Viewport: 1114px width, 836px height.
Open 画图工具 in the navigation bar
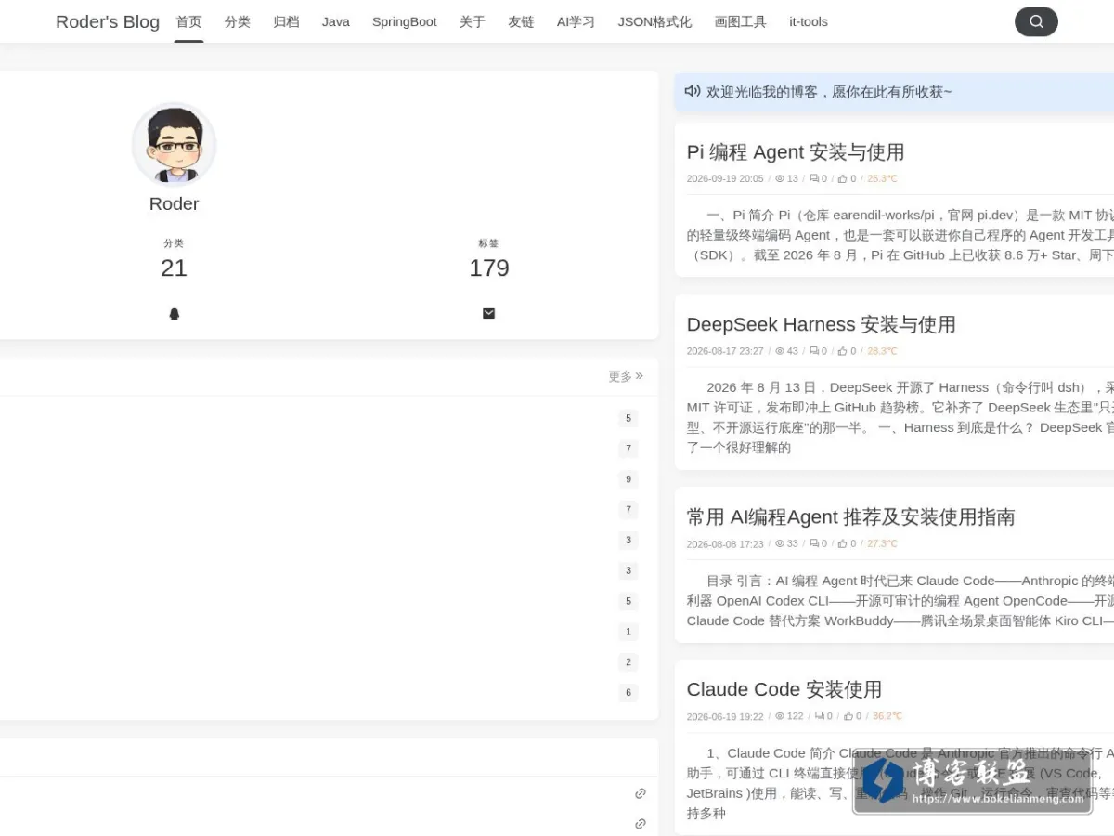(x=741, y=21)
